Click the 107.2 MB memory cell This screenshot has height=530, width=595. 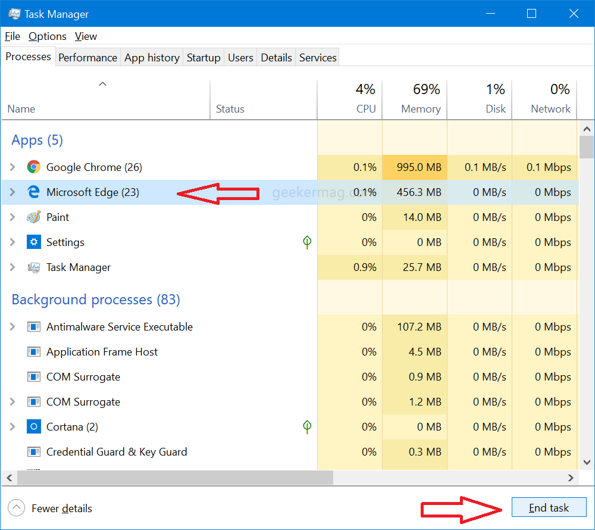pos(414,327)
